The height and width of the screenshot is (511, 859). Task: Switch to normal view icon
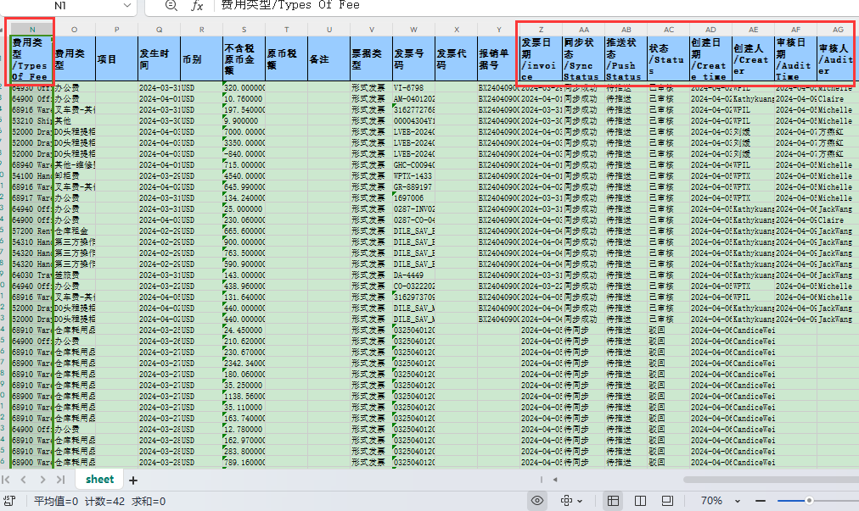[x=613, y=501]
